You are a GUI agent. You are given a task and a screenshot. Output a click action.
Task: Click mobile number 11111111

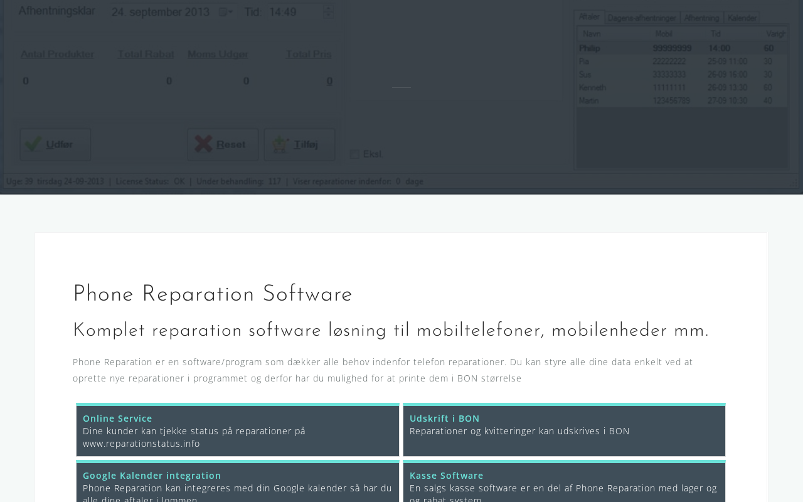(669, 87)
